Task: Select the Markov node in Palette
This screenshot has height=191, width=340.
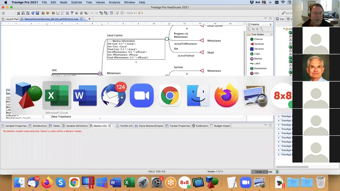Action: point(256,59)
